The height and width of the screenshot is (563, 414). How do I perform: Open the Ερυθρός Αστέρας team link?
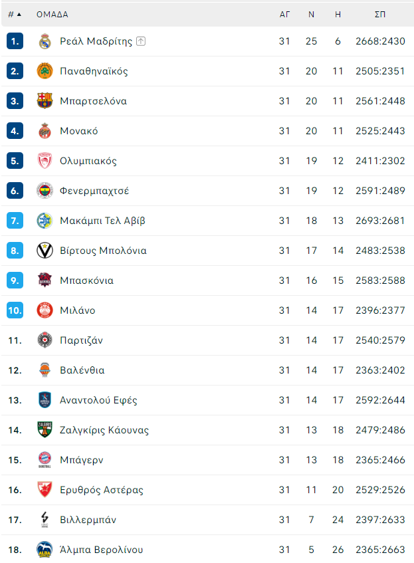tap(101, 490)
